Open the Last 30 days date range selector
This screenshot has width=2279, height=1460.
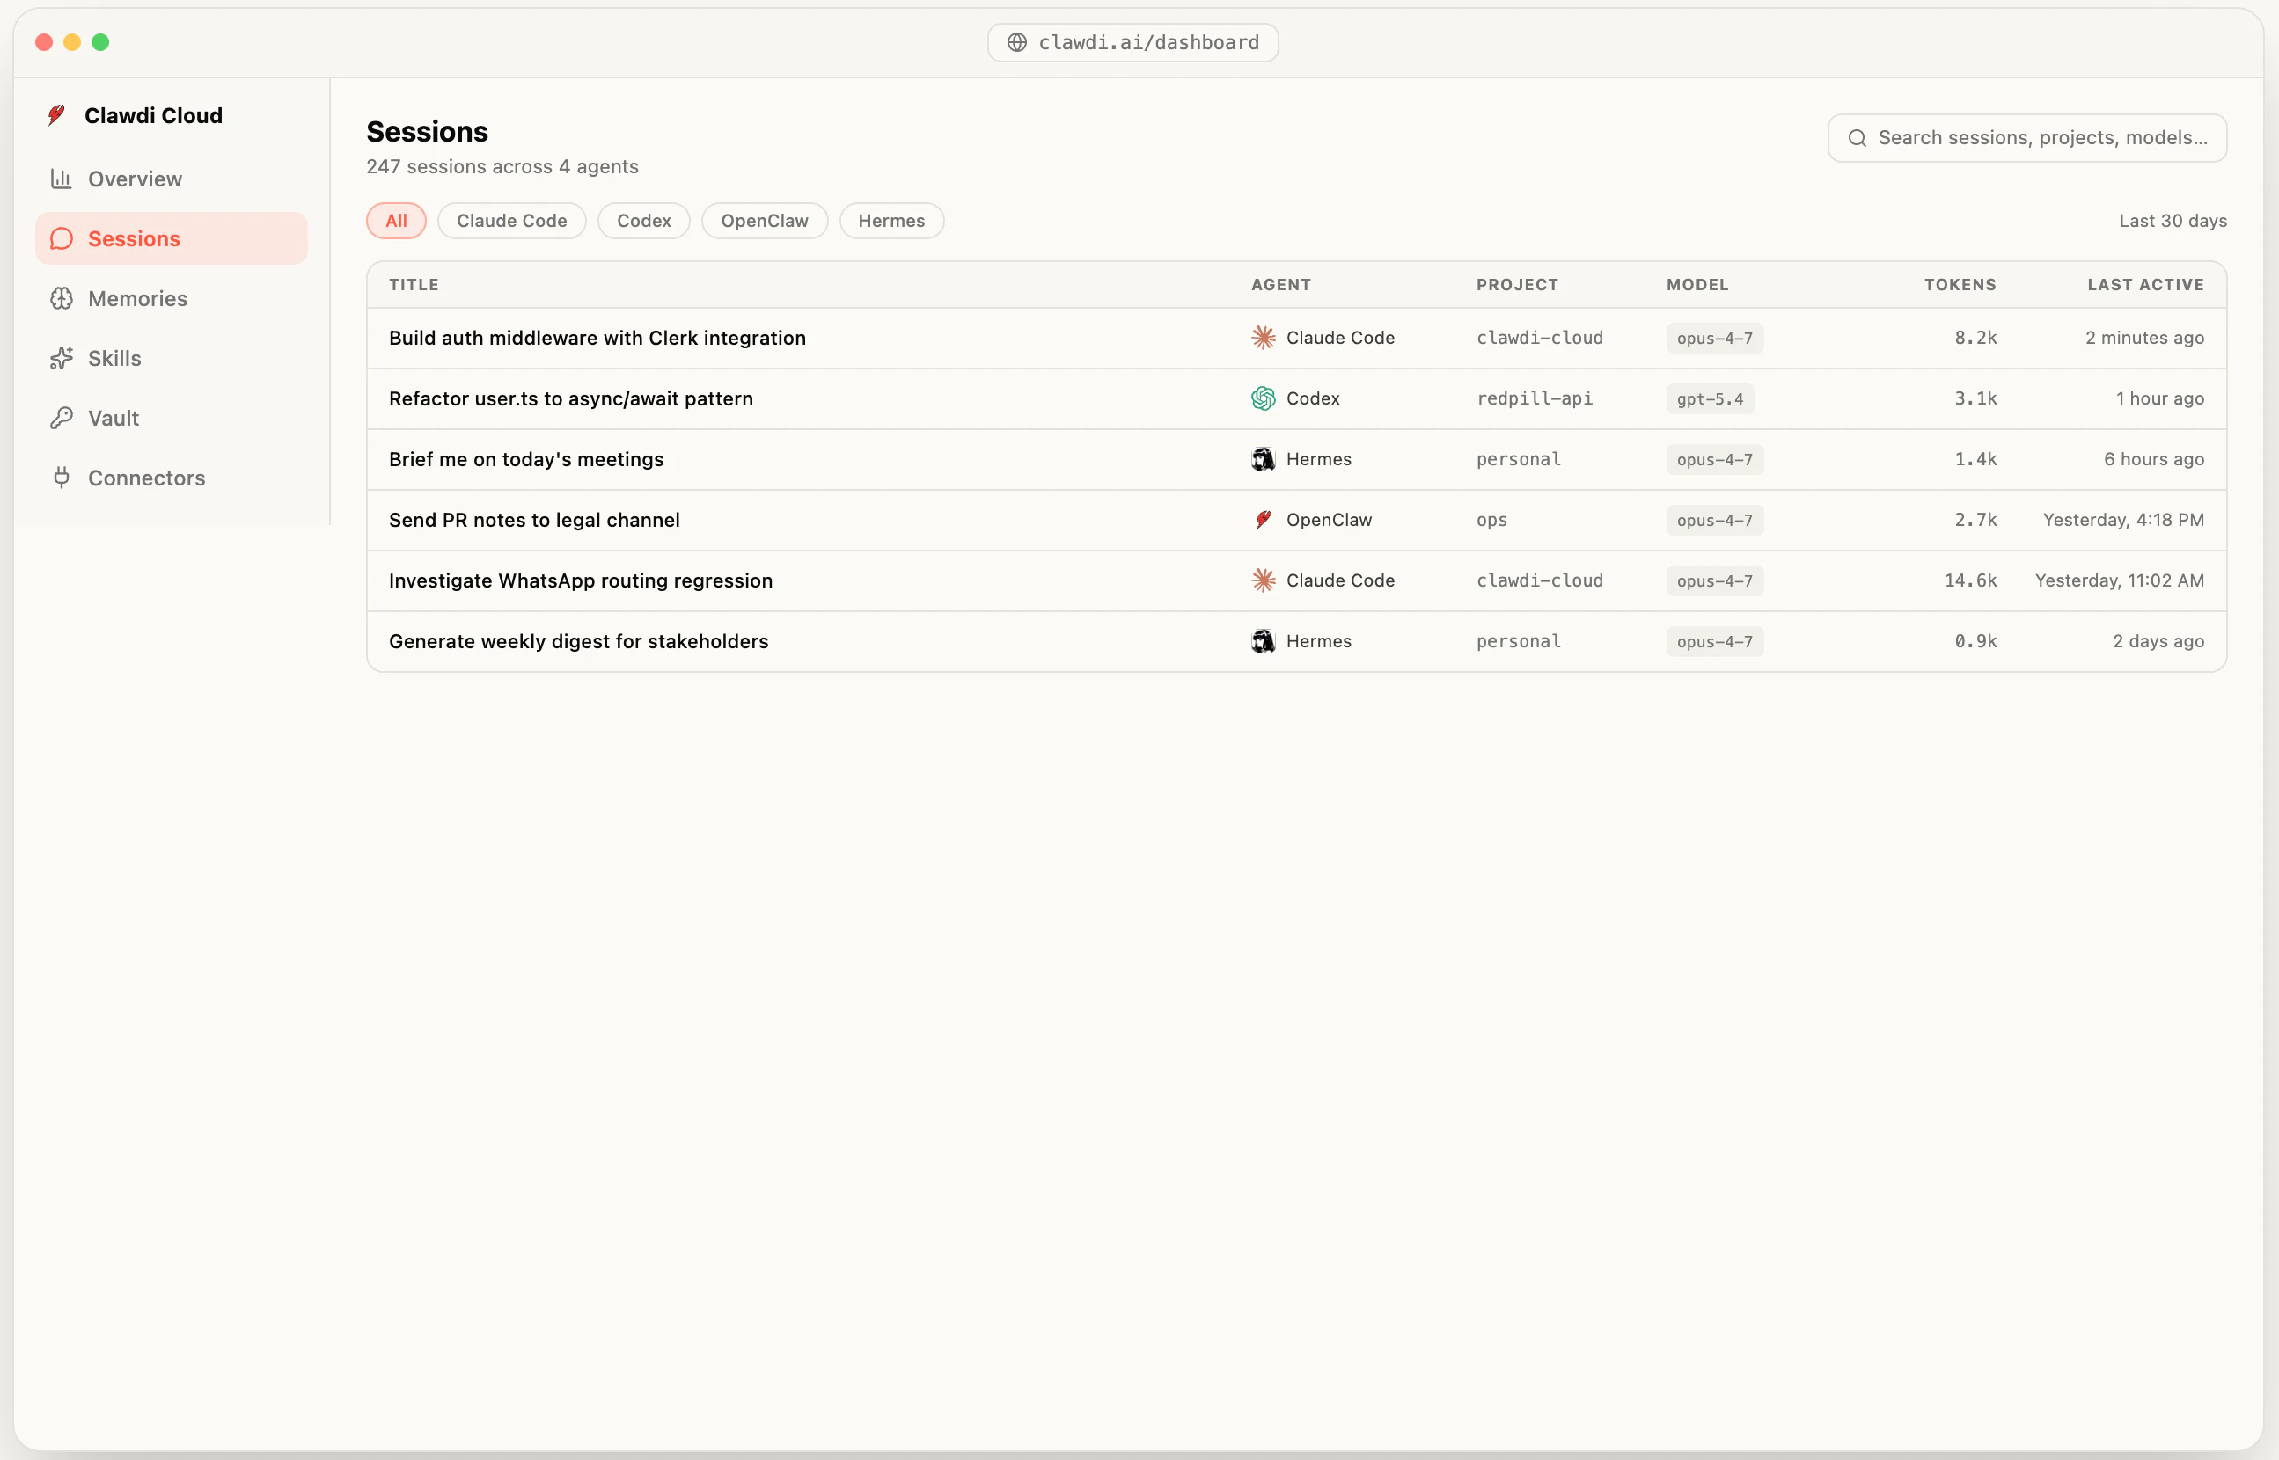pos(2171,220)
